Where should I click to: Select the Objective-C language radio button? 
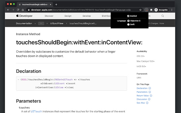tap(128, 21)
